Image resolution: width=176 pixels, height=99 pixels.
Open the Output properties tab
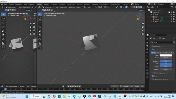point(147,46)
